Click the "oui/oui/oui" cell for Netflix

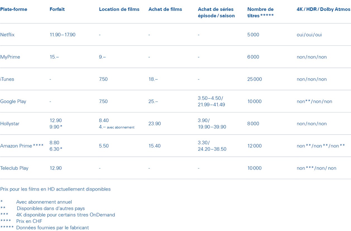click(309, 35)
